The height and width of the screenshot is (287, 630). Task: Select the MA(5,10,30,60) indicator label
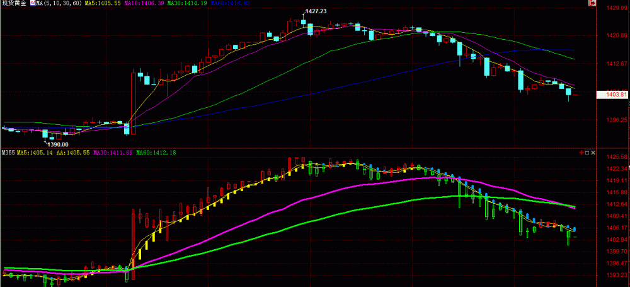pyautogui.click(x=58, y=3)
